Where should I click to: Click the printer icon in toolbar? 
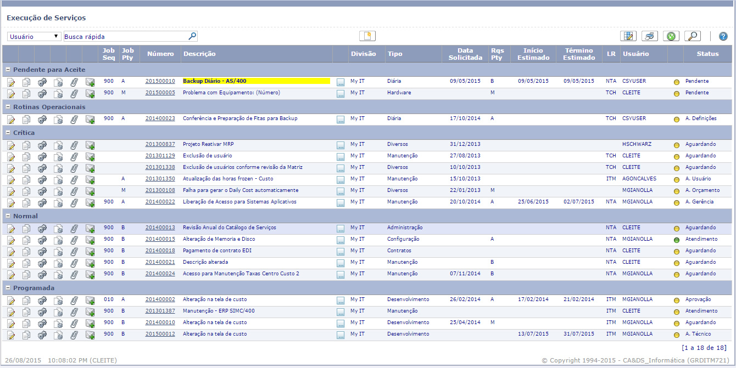pos(650,36)
